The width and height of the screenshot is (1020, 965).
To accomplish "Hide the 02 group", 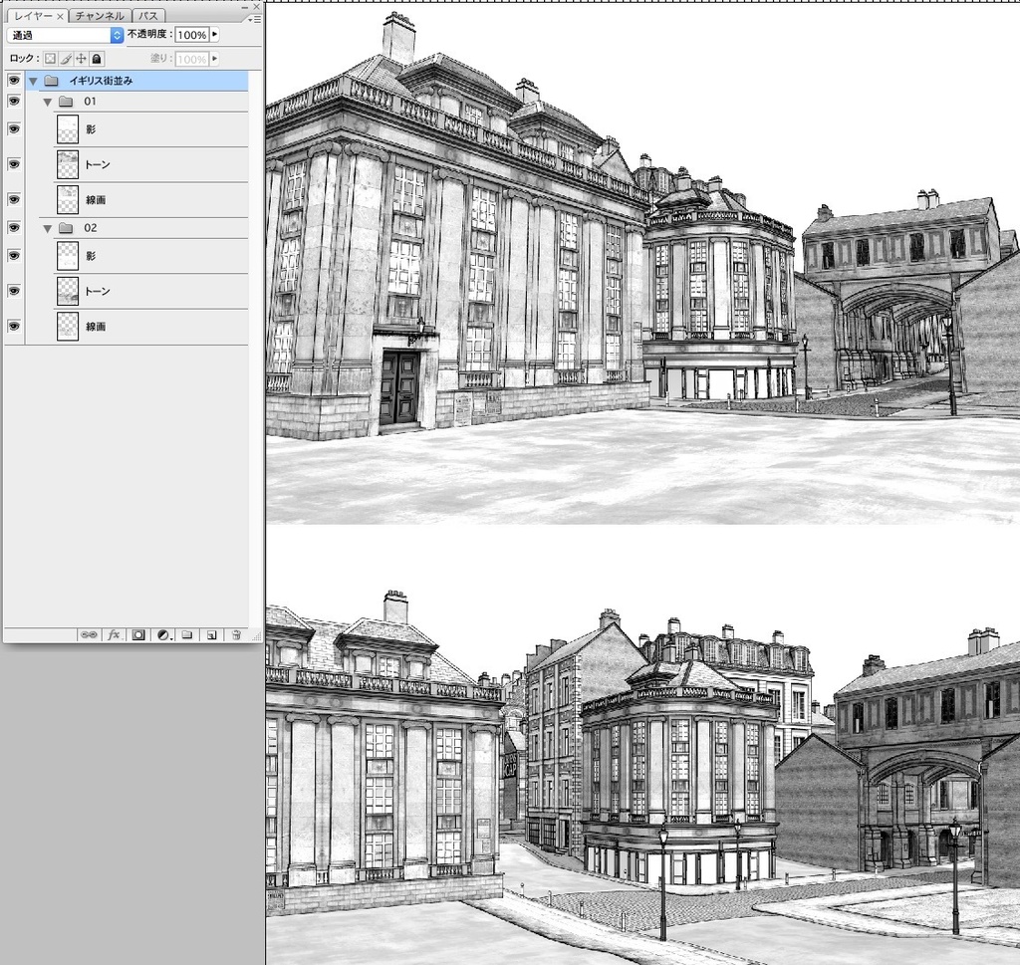I will click(x=14, y=227).
